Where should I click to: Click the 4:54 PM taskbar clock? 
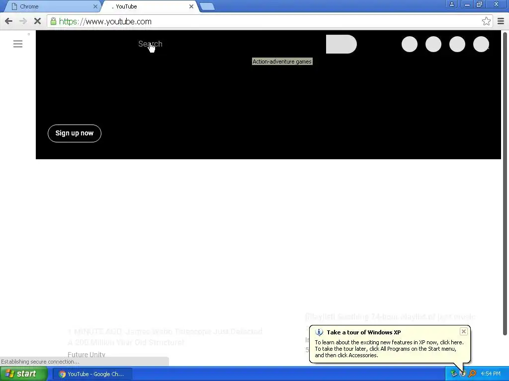(491, 374)
